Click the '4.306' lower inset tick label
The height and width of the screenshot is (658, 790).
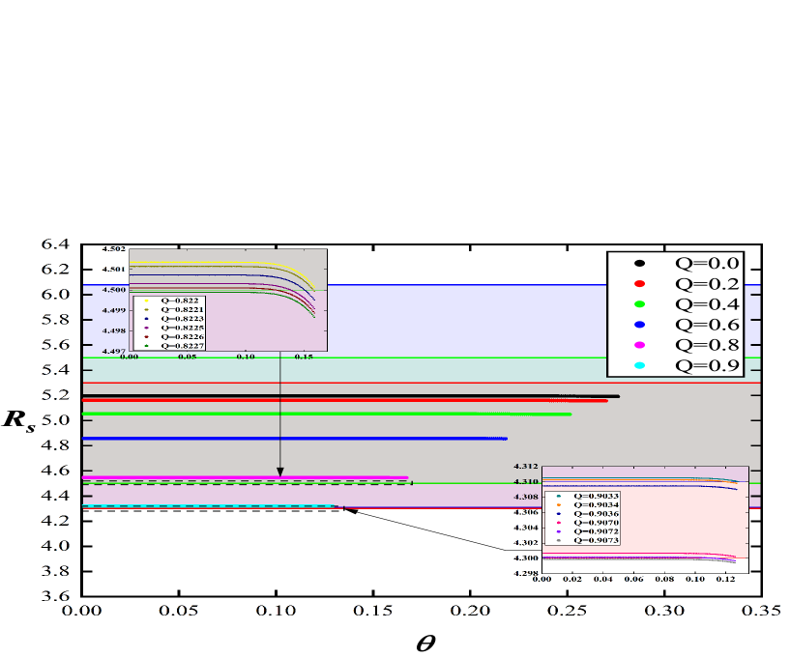click(x=525, y=512)
